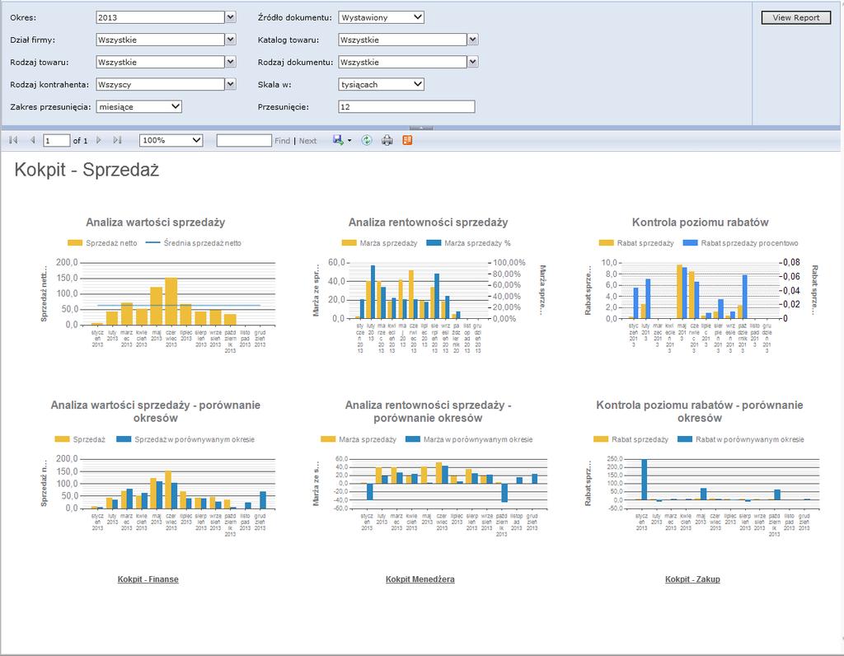Open Kokpit - Finanse link
844x656 pixels.
148,579
